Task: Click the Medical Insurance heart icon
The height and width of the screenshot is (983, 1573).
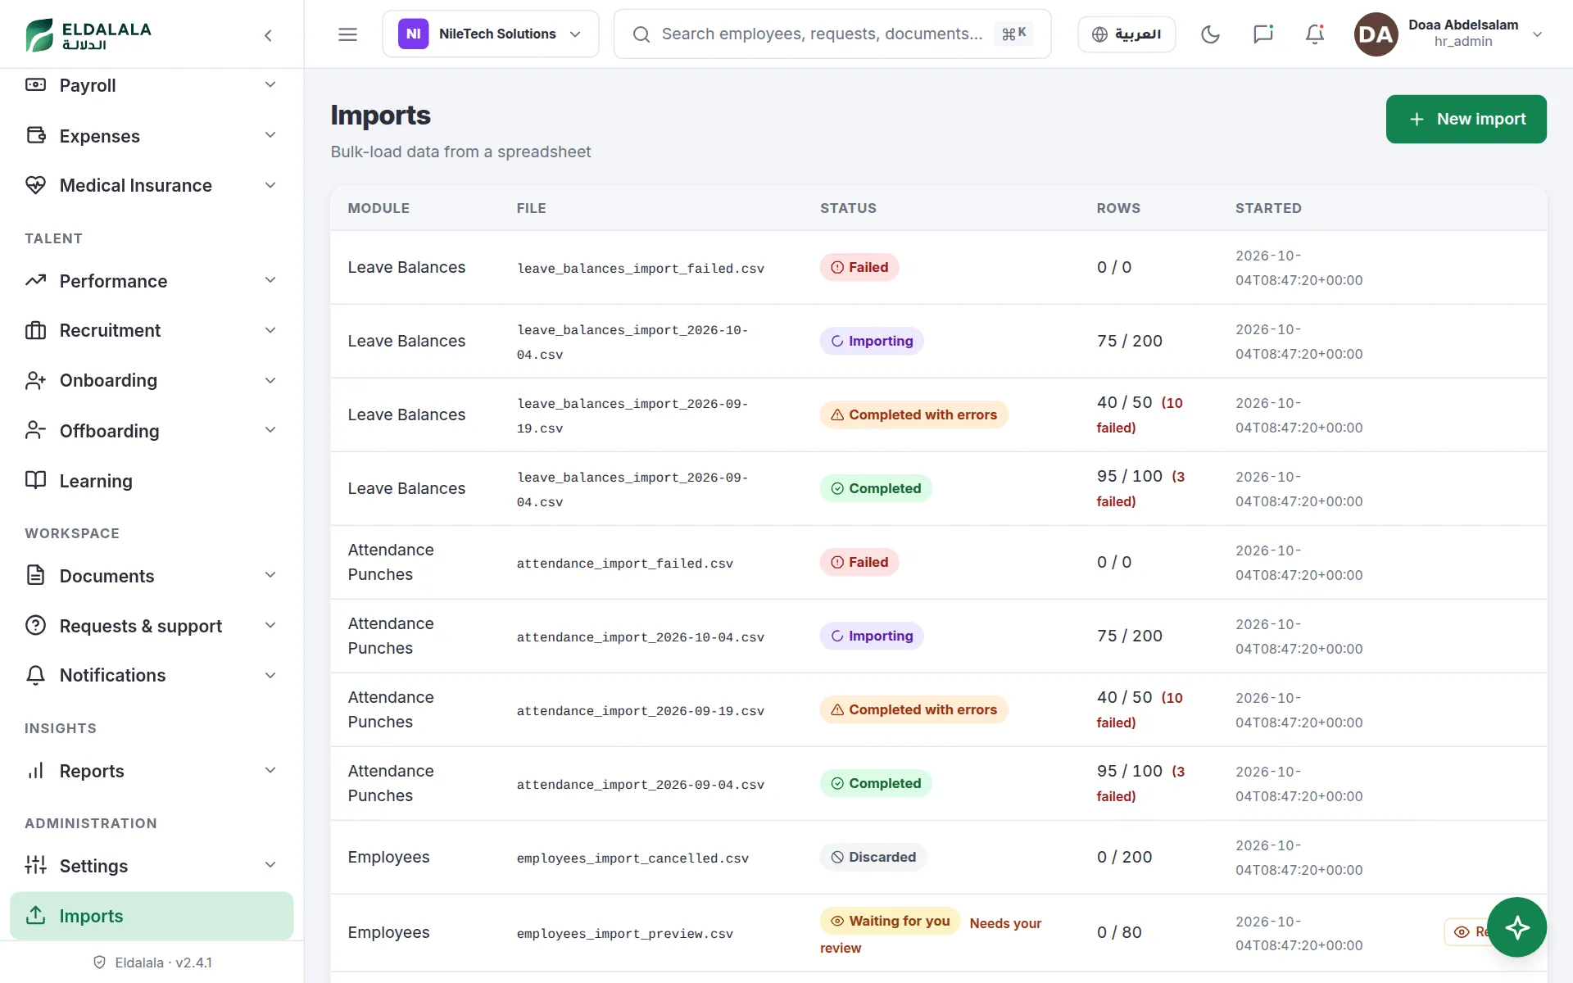Action: (35, 185)
